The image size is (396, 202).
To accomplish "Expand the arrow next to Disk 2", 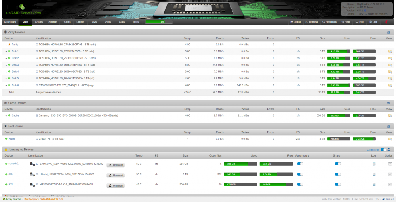I will coord(6,59).
